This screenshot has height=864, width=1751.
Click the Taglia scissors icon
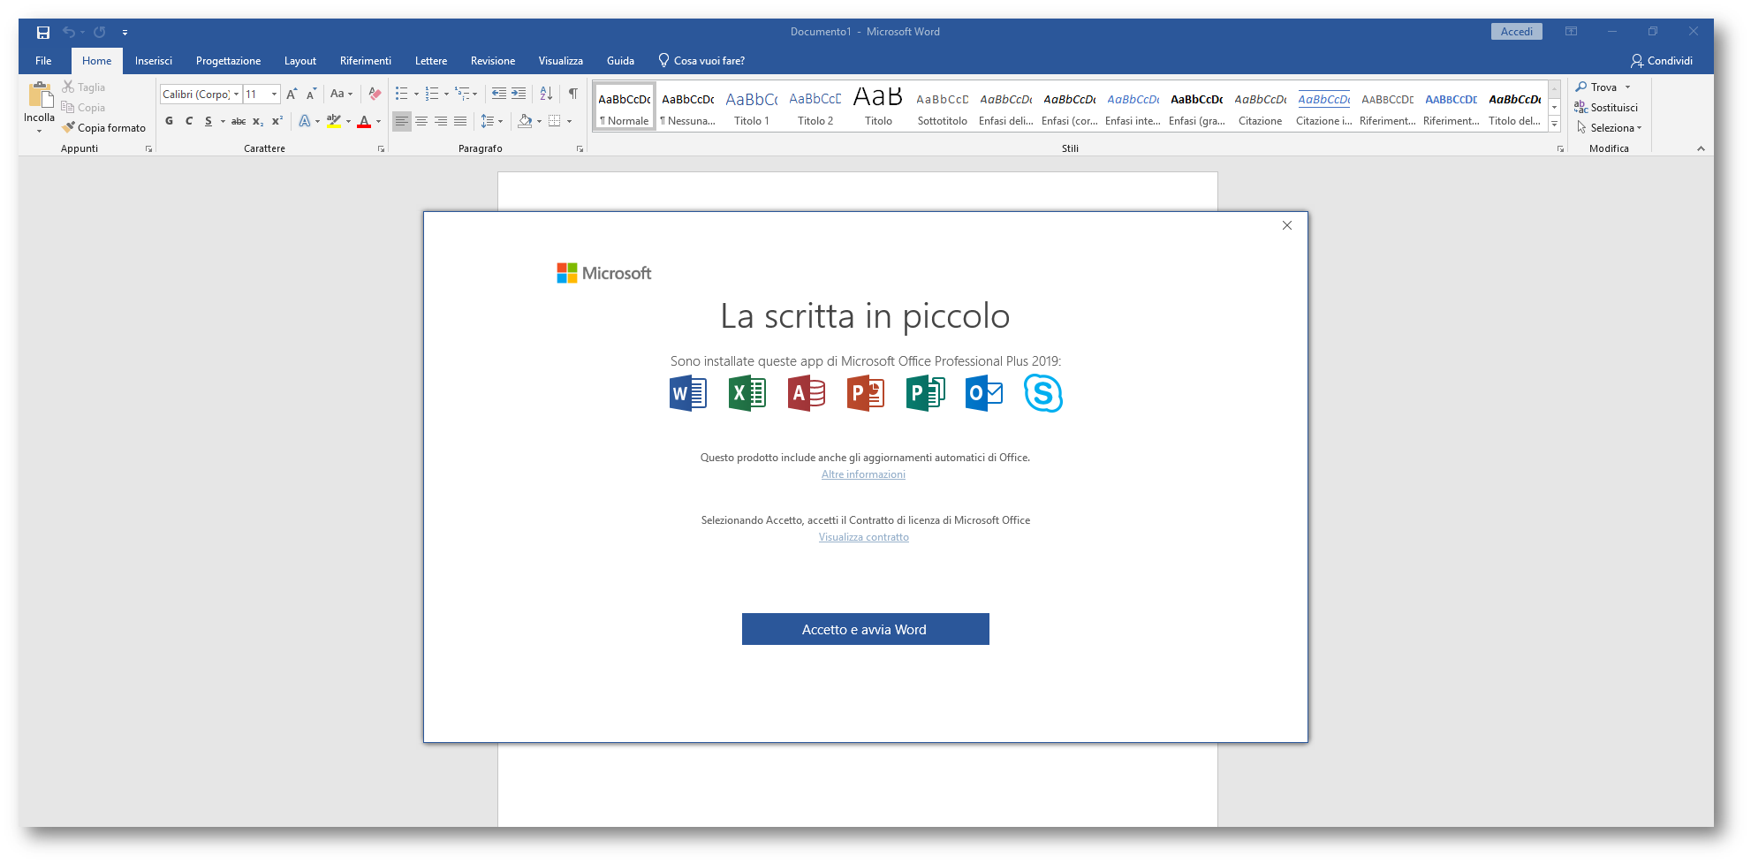coord(68,87)
